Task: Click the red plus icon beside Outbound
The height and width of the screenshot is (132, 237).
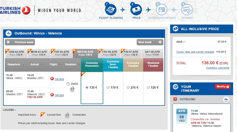Action: click(x=175, y=99)
